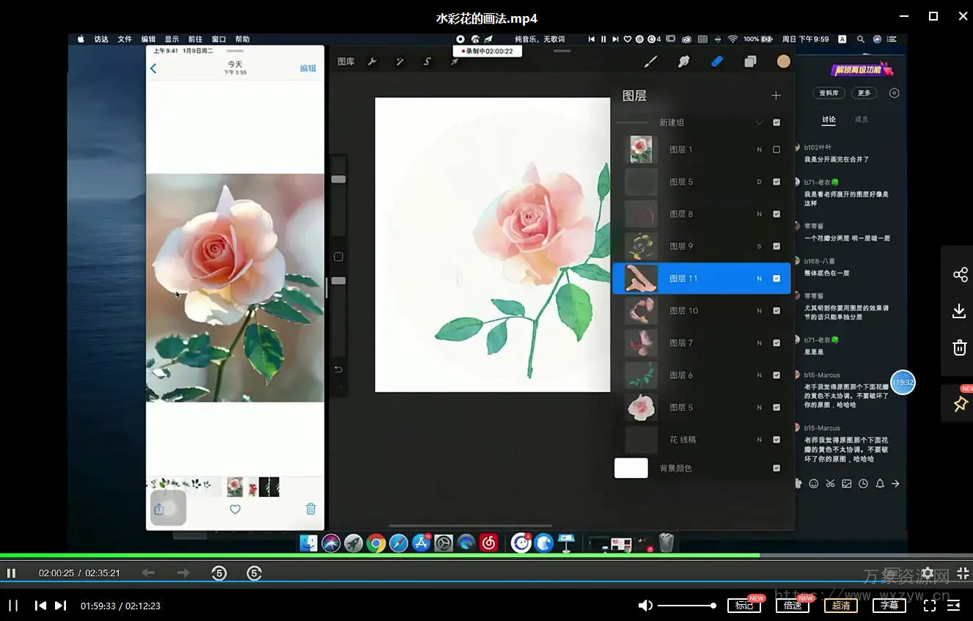Screen dimensions: 973x621
Task: Select the smudge tool in Procreate
Action: [683, 62]
